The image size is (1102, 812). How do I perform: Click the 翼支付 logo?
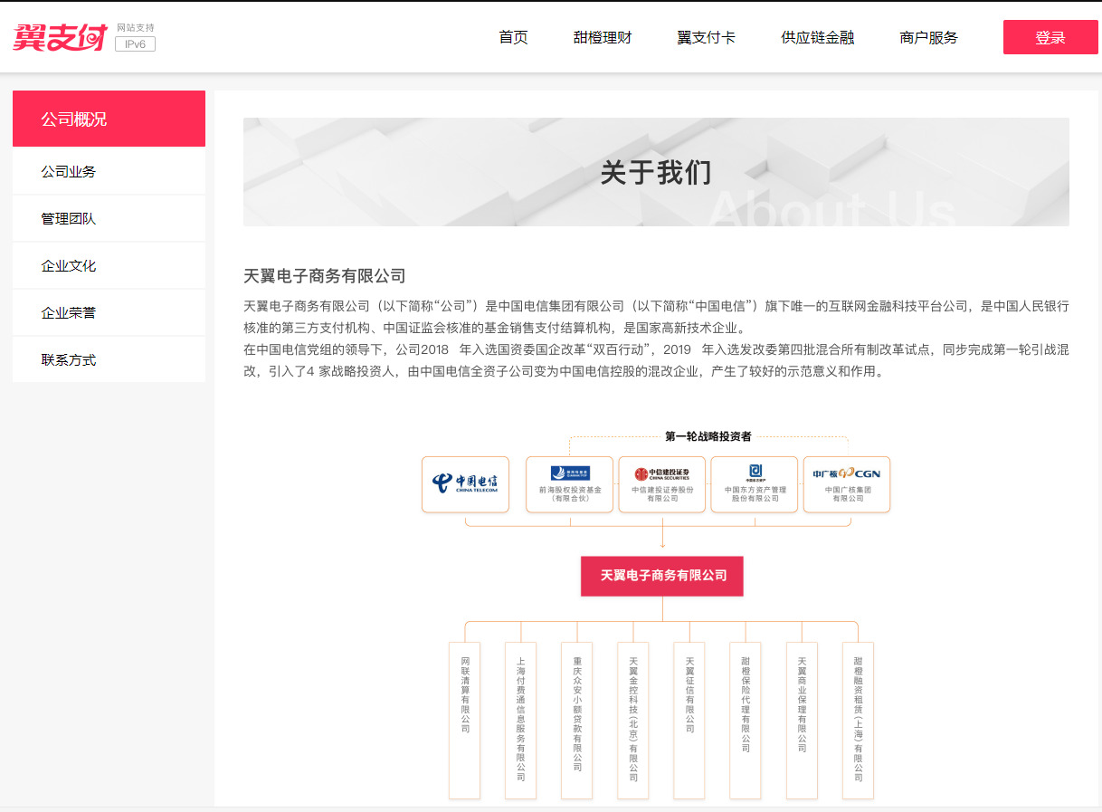coord(60,37)
